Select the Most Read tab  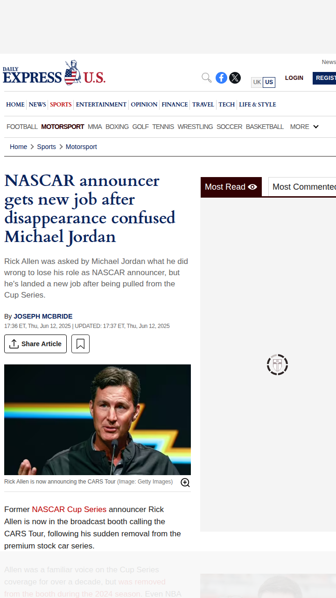(x=231, y=187)
